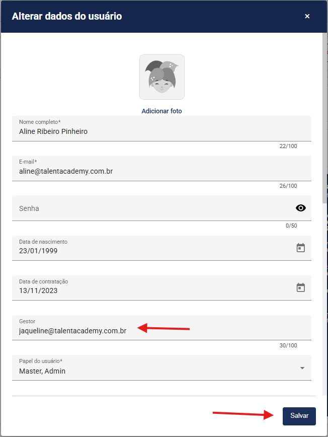Click the Data de nascimento date field

click(x=151, y=250)
